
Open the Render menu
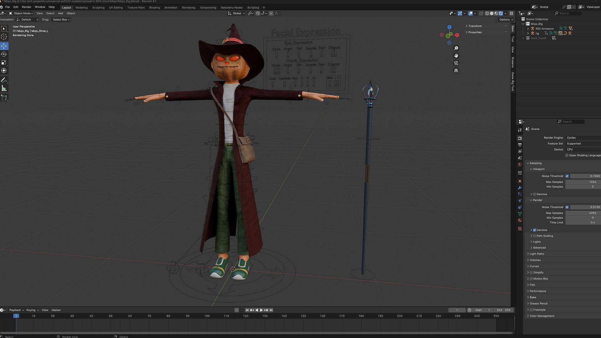point(26,7)
